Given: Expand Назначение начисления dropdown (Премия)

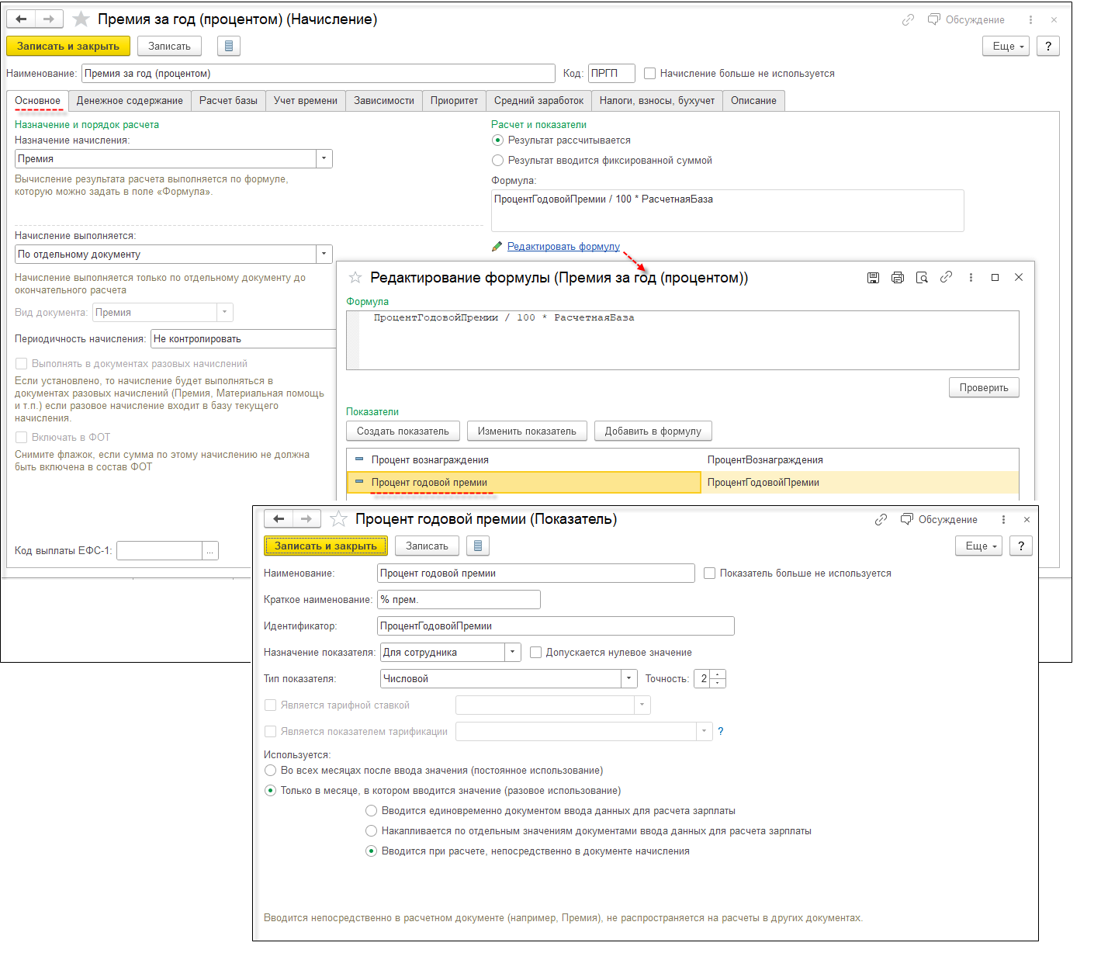Looking at the screenshot, I should 324,158.
